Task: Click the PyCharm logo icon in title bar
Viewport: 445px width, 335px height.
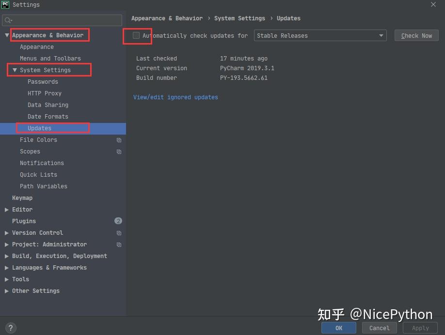Action: (5, 4)
